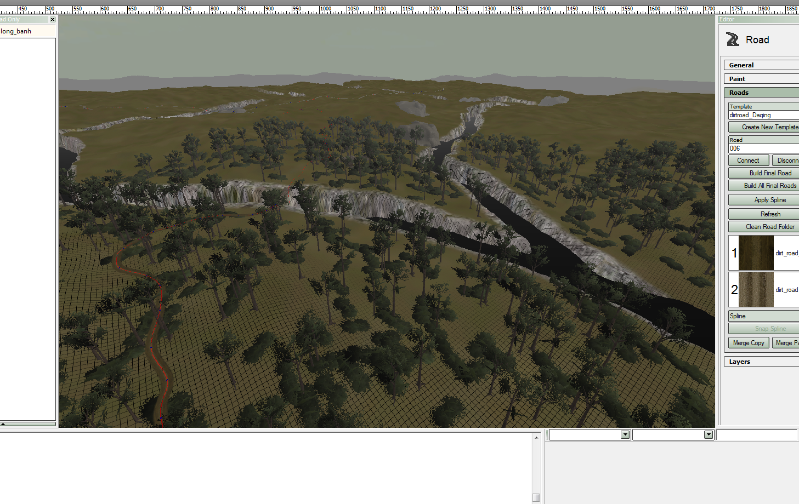Click the Template field showing dirtroad_Daqing

764,115
